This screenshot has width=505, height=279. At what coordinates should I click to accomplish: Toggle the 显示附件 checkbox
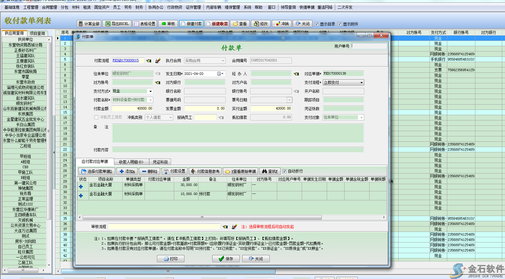pos(340,24)
